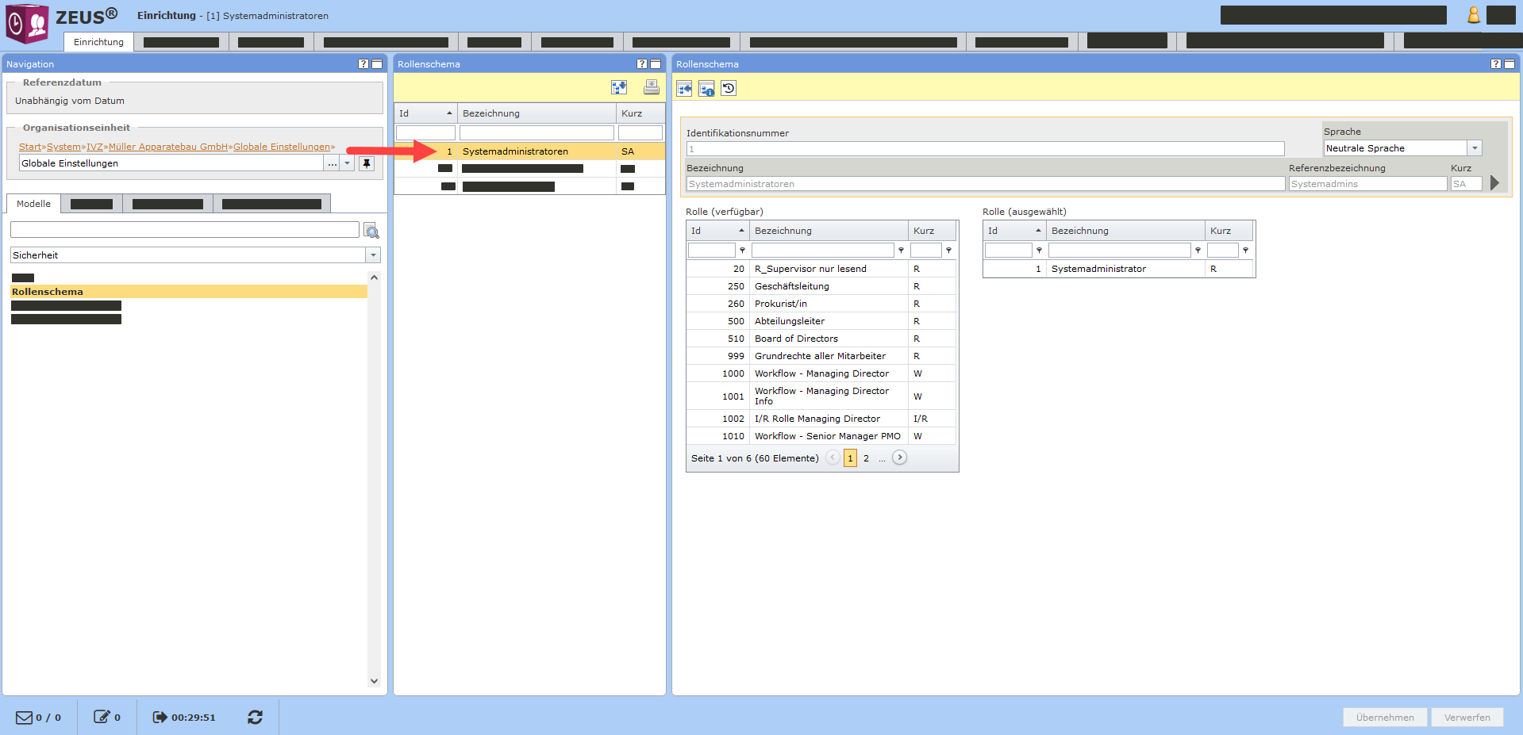Click the orange user profile icon

(x=1473, y=15)
